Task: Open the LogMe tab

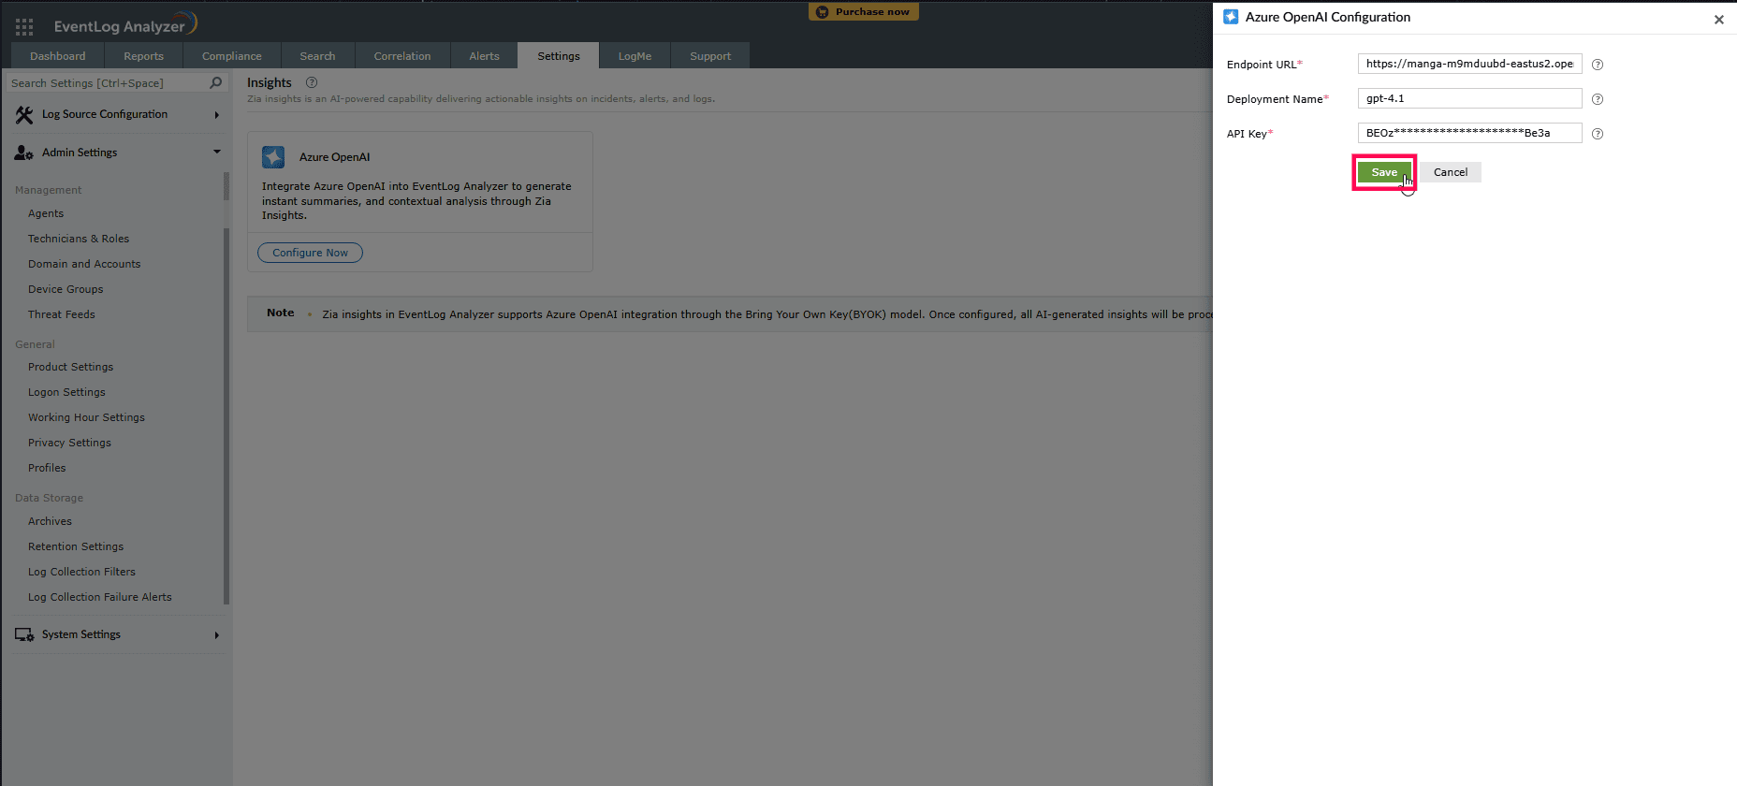Action: pyautogui.click(x=635, y=56)
